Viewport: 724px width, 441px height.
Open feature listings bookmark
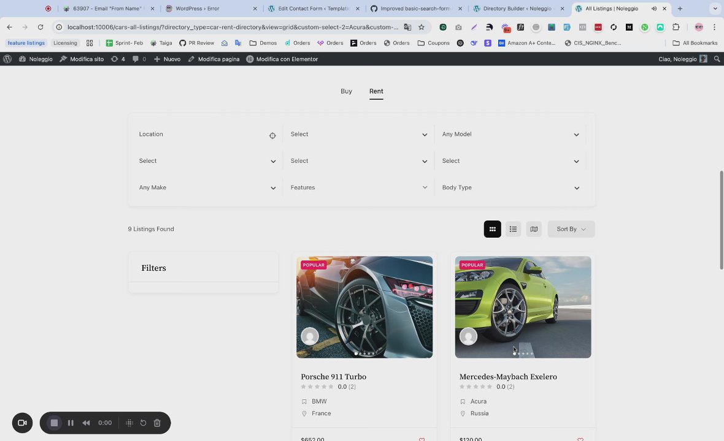tap(26, 43)
